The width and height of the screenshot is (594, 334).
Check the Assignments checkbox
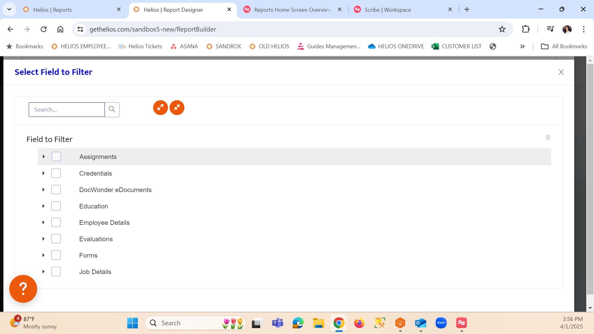coord(56,156)
